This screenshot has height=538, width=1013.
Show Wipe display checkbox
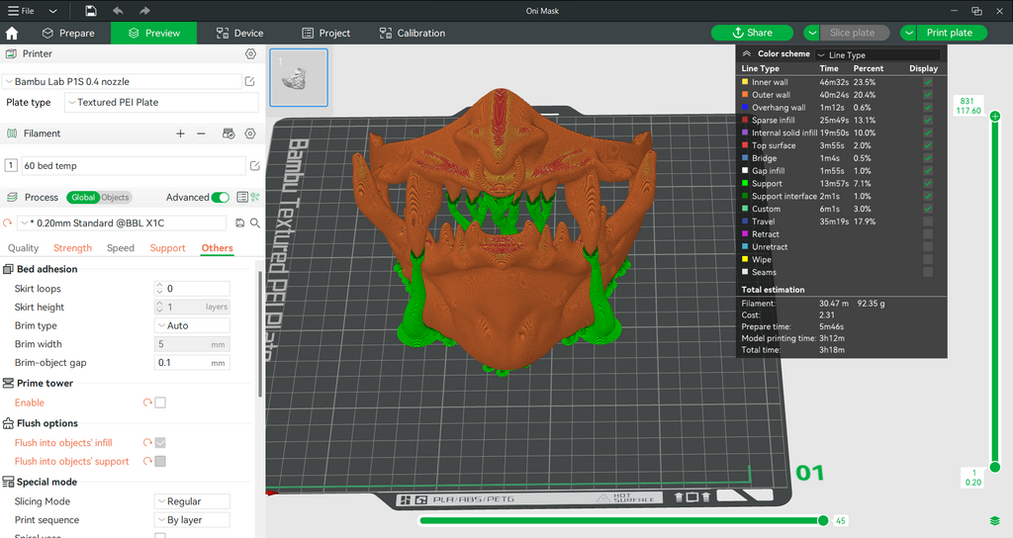coord(928,259)
